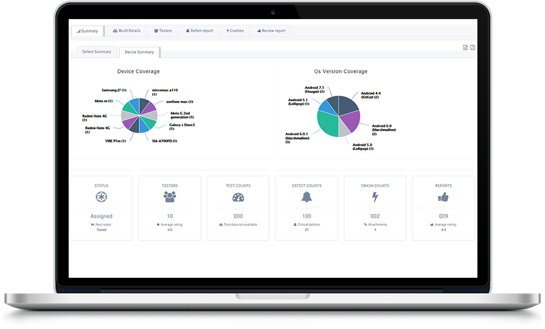Image resolution: width=545 pixels, height=329 pixels.
Task: Click the 'Galaxy s Duos3 (1)' label
Action: 182,127
